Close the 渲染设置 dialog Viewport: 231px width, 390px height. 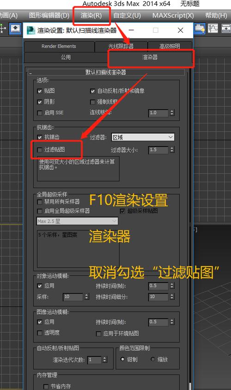point(181,30)
